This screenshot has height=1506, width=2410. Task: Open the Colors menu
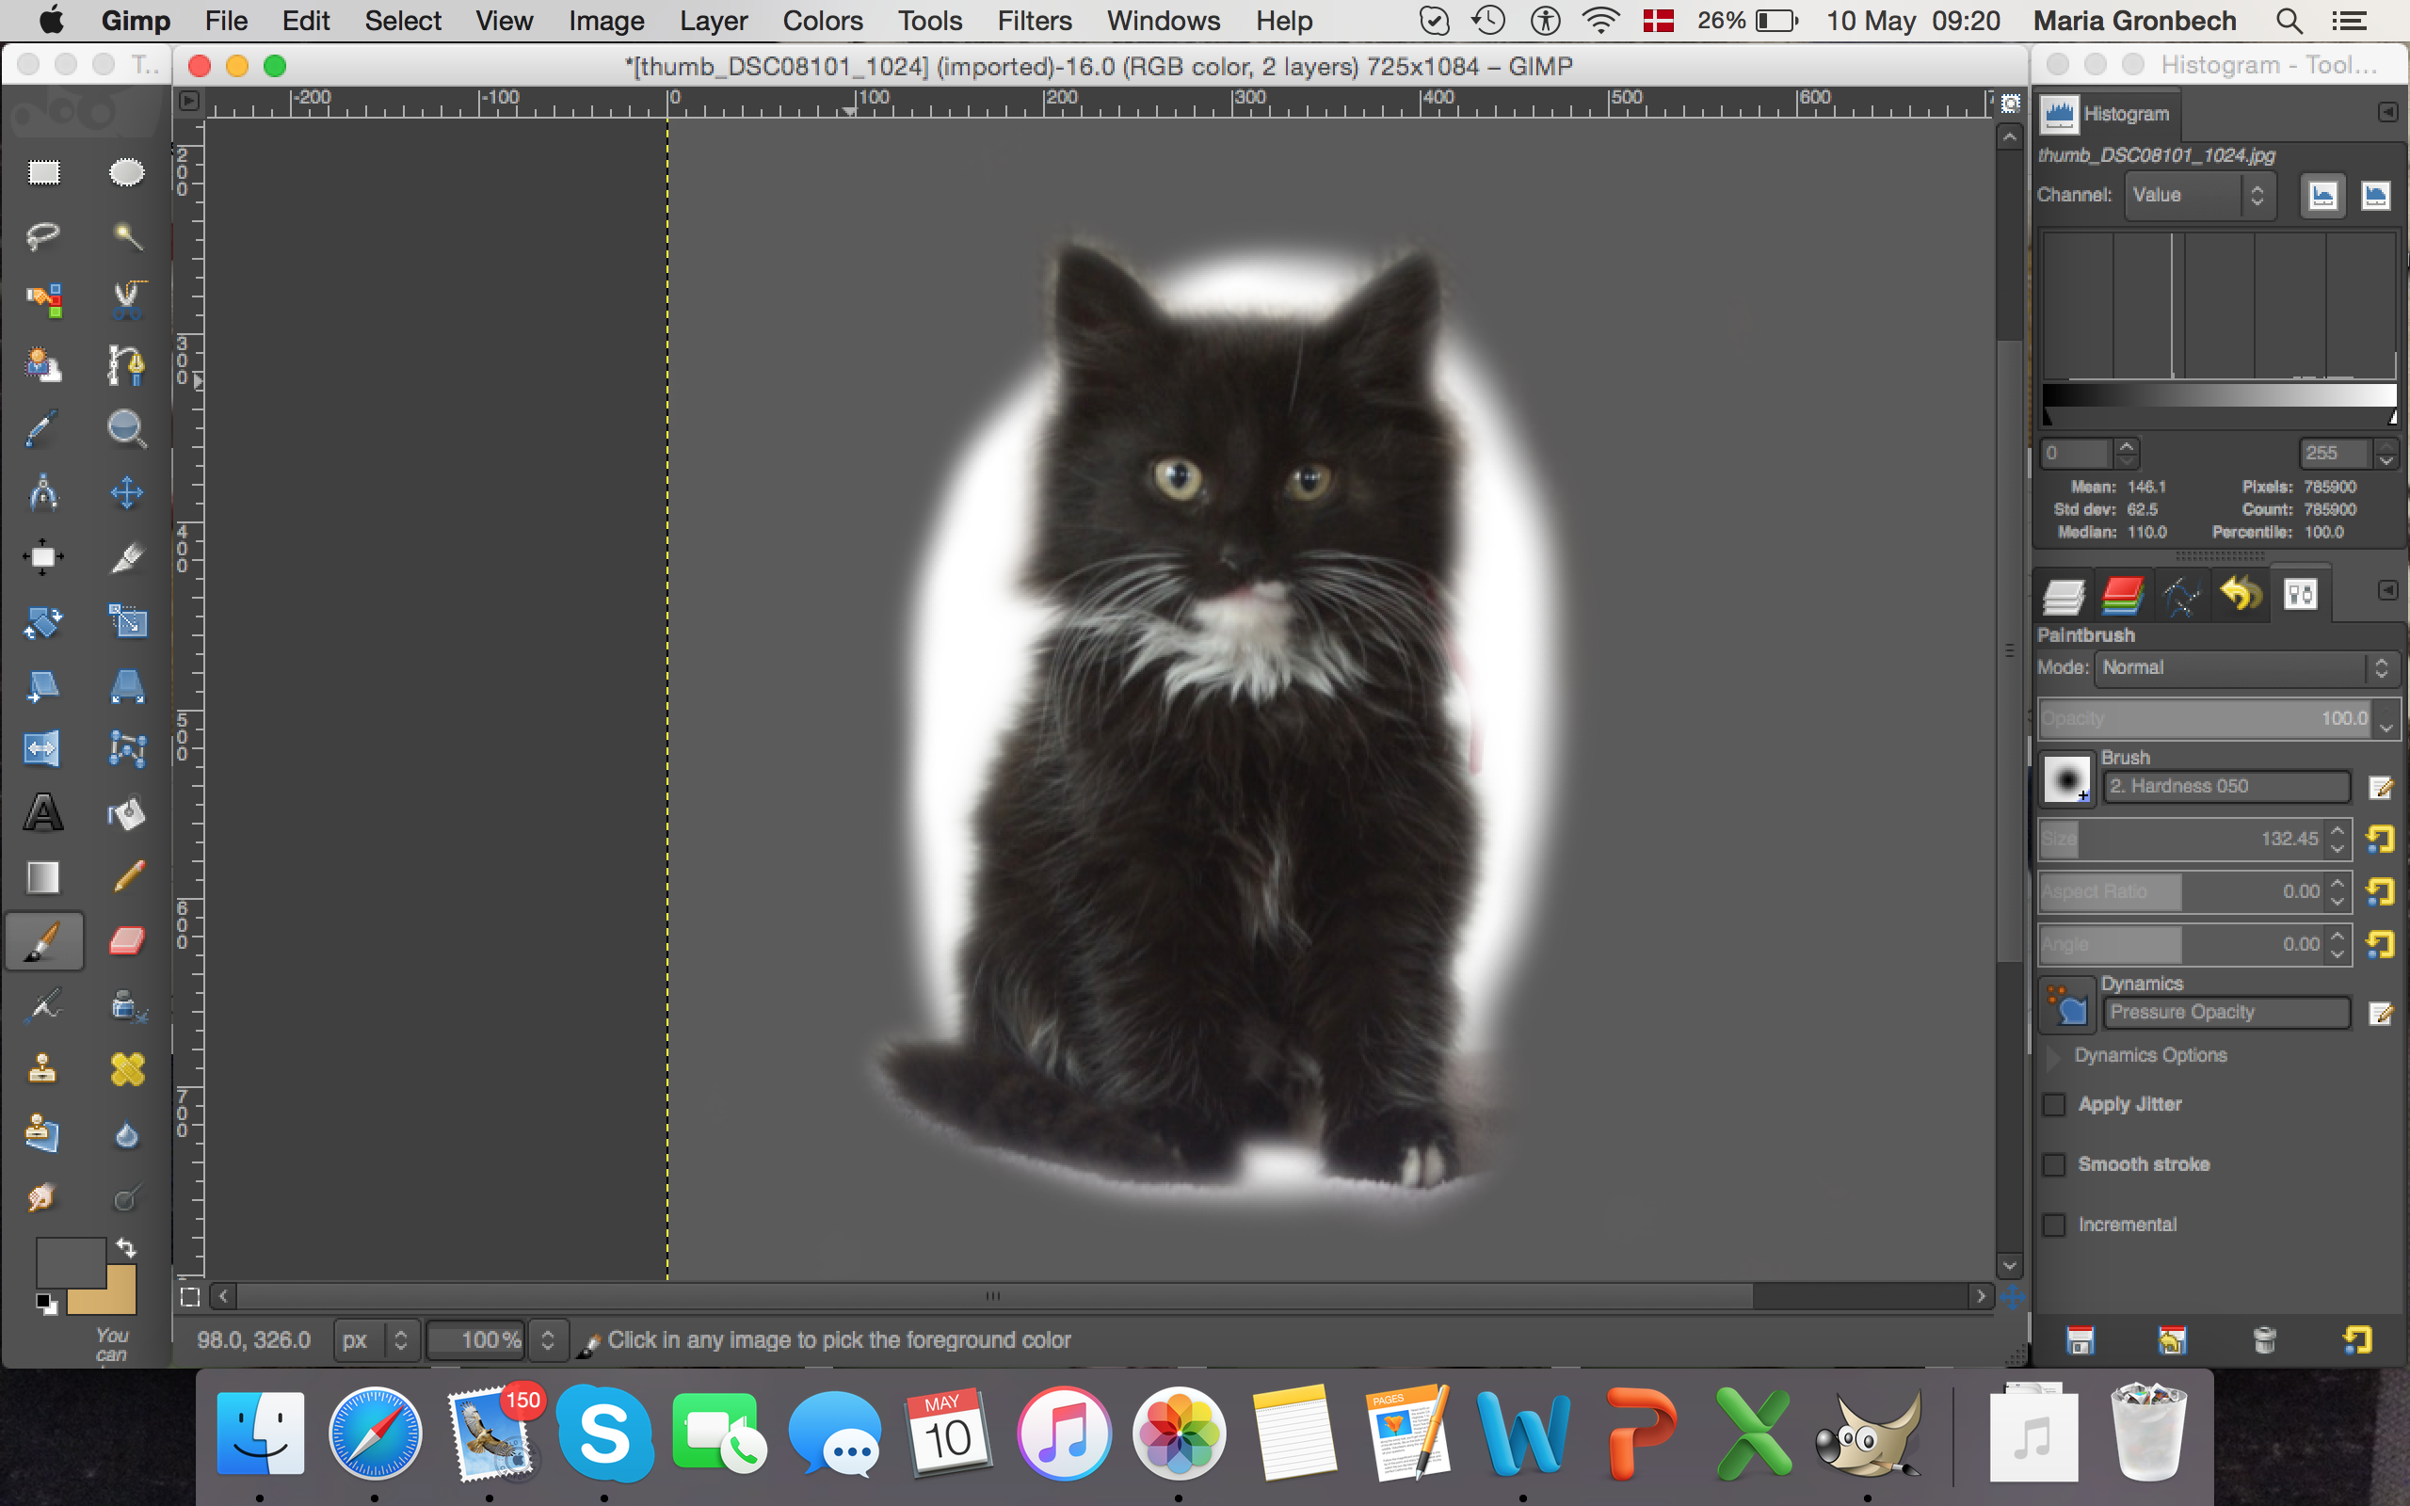click(822, 21)
